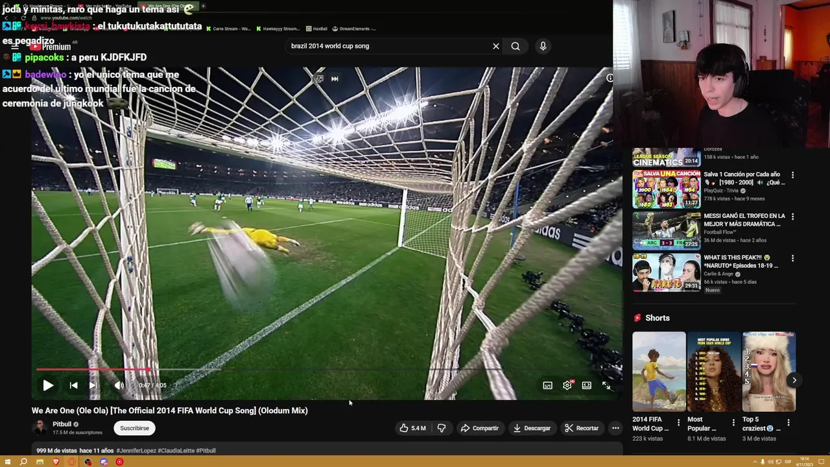Viewport: 830px width, 467px height.
Task: Enter fullscreen mode on the player
Action: [606, 385]
